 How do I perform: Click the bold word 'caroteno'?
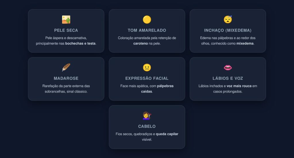[x=140, y=43]
